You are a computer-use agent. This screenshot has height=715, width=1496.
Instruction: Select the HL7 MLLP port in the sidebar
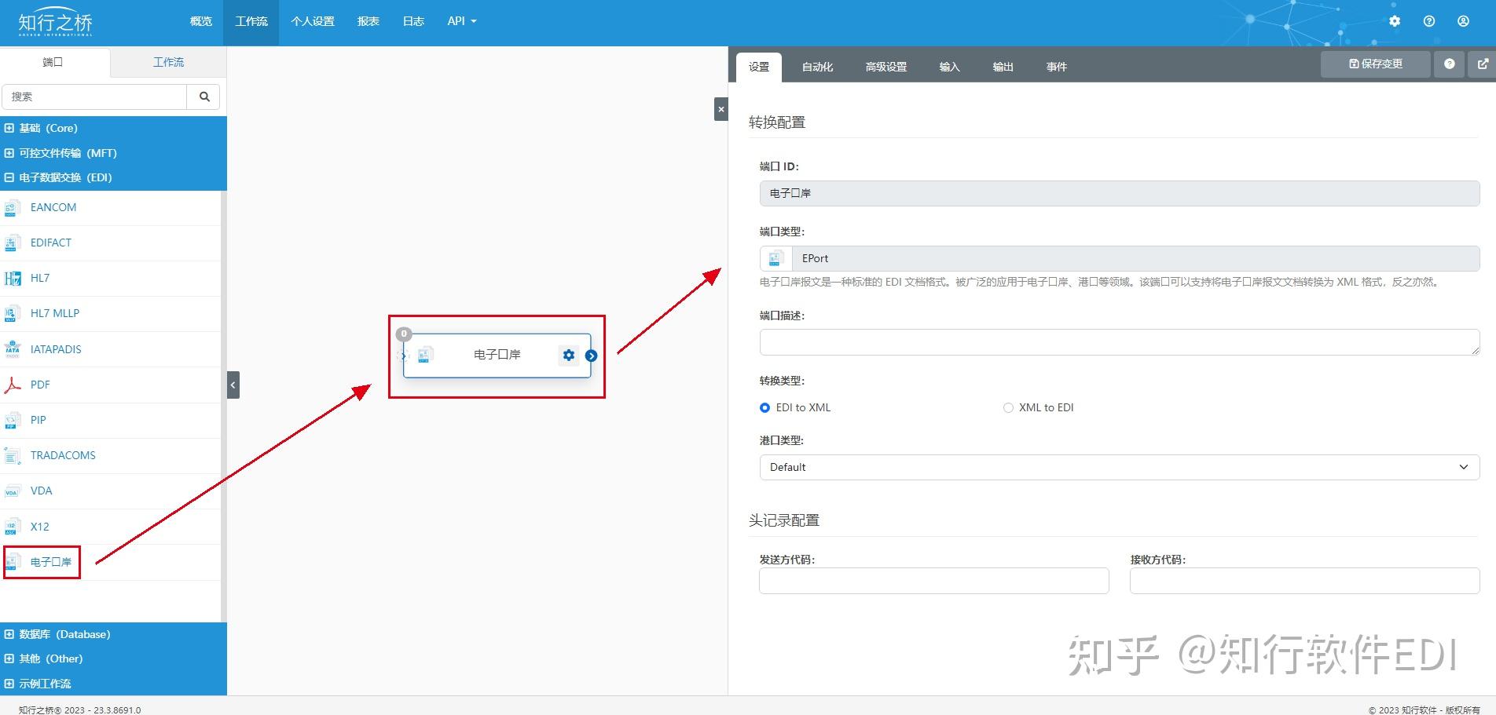click(x=55, y=312)
